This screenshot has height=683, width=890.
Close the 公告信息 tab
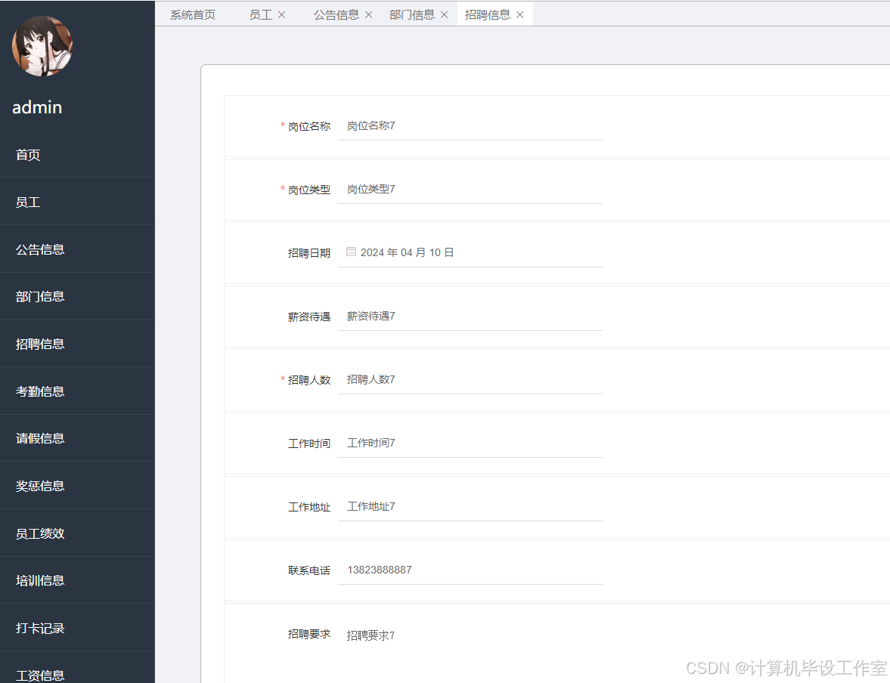368,15
